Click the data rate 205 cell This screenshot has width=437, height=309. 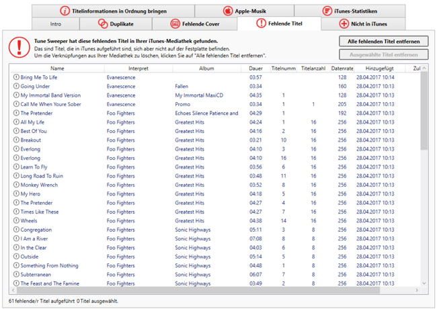pos(342,104)
